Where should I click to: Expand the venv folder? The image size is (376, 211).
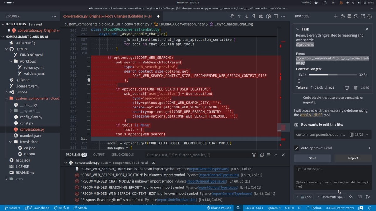click(x=7, y=179)
